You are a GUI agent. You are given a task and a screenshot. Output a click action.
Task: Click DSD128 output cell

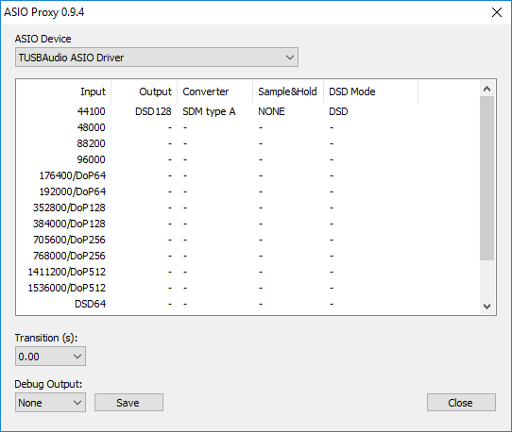[x=153, y=111]
